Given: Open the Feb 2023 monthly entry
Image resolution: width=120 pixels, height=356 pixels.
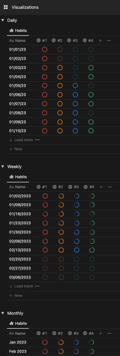Looking at the screenshot, I should (18, 351).
